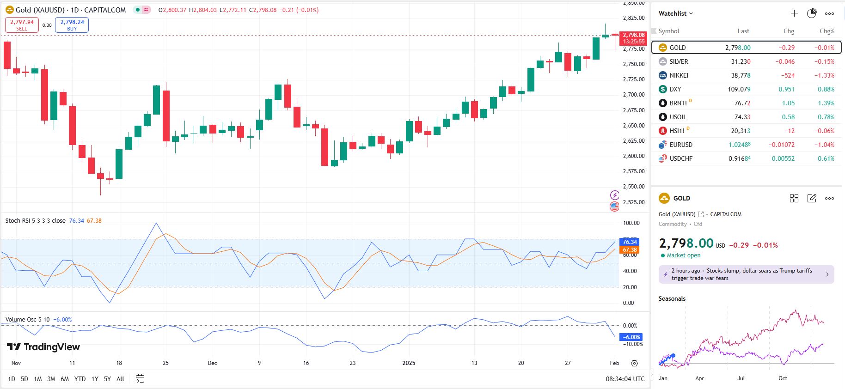Collapse the right sidebar panel arrow
The image size is (845, 389).
click(652, 375)
